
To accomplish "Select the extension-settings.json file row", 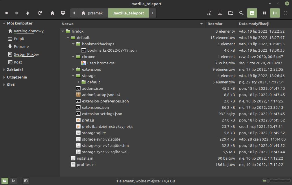I will 176,114.
